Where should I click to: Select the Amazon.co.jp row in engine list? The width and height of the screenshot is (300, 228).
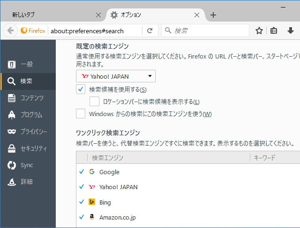point(188,217)
